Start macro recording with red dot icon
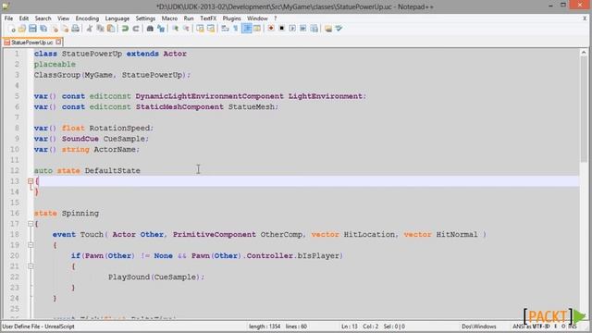This screenshot has height=333, width=592. [x=271, y=29]
